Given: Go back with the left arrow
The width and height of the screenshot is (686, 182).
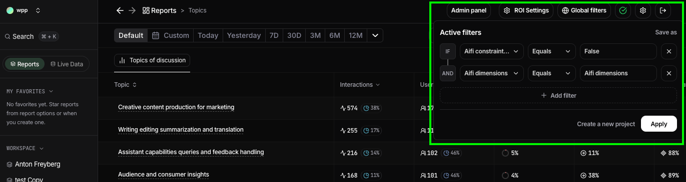Looking at the screenshot, I should (x=120, y=10).
